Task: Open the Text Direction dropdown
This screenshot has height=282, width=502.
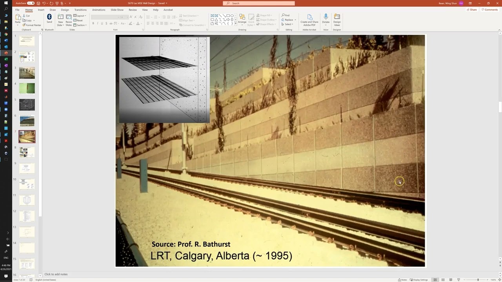Action: [x=189, y=16]
